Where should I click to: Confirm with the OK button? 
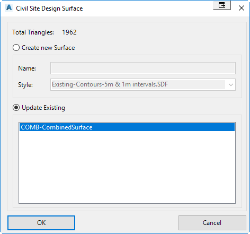pyautogui.click(x=41, y=223)
